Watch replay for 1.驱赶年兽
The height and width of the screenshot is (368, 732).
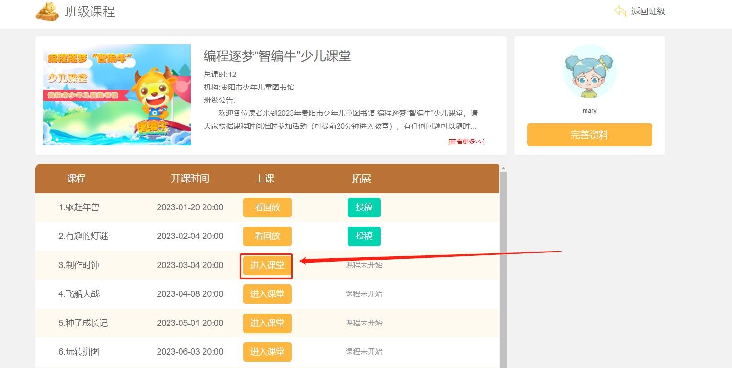tap(267, 207)
